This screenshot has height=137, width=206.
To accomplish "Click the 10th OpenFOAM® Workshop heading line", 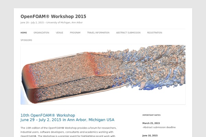I will coord(48,115).
